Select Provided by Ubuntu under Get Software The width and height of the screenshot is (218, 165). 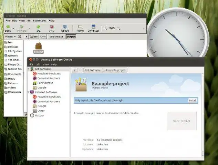(47, 73)
